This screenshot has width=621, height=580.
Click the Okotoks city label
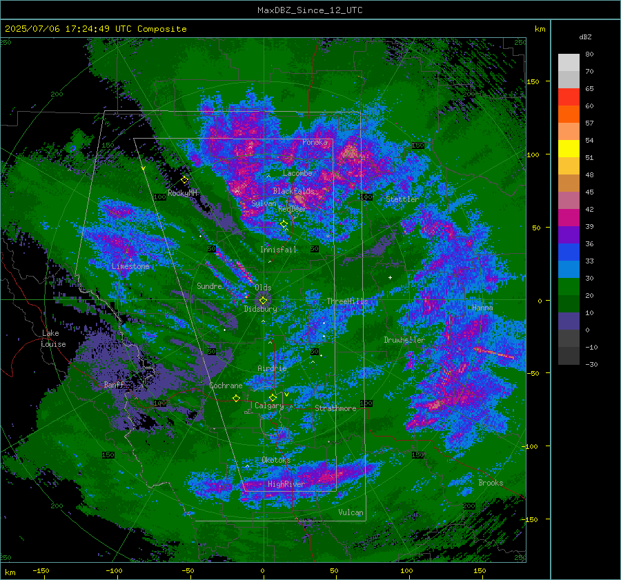276,460
